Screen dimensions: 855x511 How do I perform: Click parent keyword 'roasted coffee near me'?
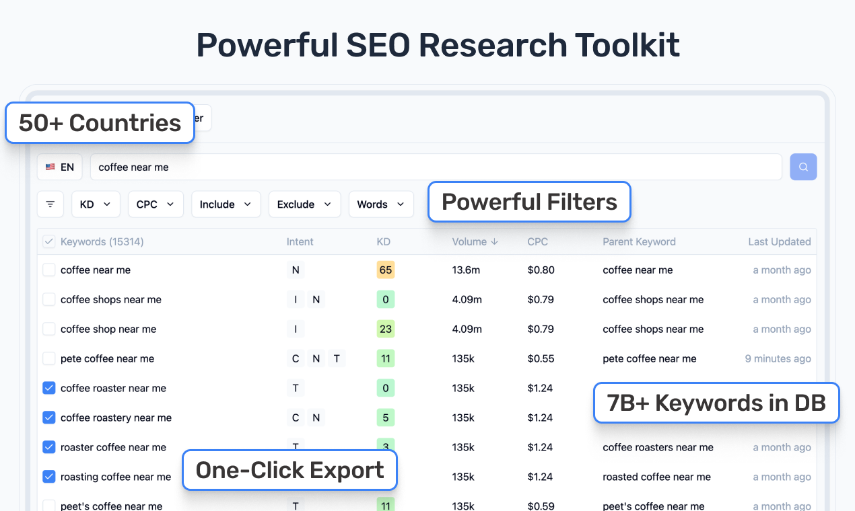click(656, 477)
